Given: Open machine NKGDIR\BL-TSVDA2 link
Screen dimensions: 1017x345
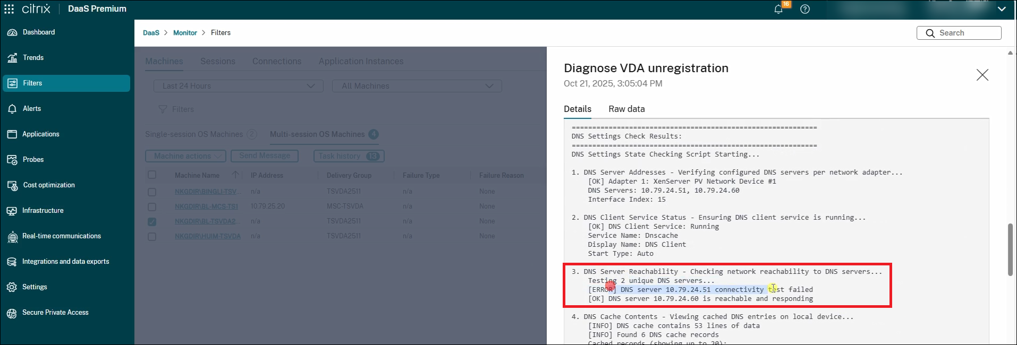Looking at the screenshot, I should 207,221.
